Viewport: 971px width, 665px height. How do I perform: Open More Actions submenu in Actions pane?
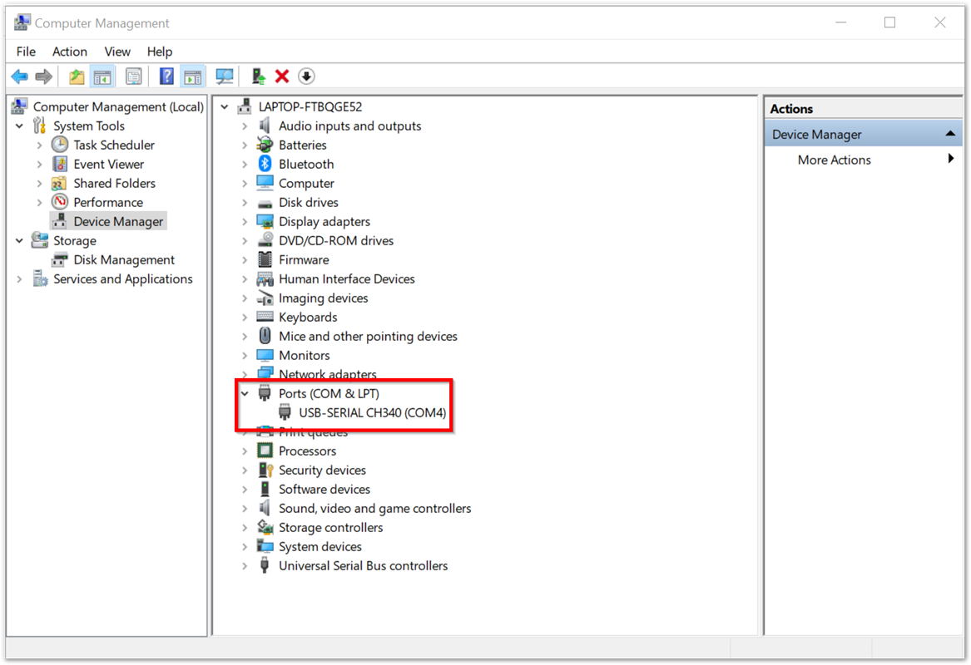pyautogui.click(x=863, y=160)
